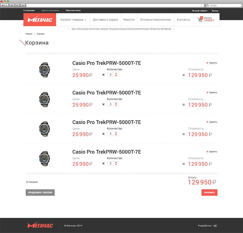
Task: Increase quantity of the fourth product
Action: 116,162
